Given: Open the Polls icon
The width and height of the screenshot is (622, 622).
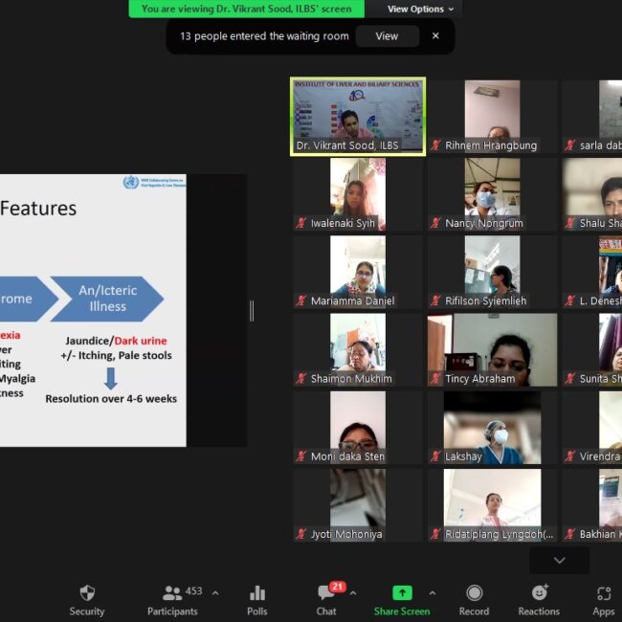Looking at the screenshot, I should tap(256, 599).
